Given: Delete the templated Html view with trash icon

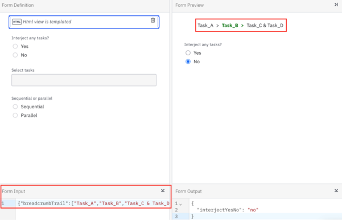Looking at the screenshot, I should click(x=153, y=20).
